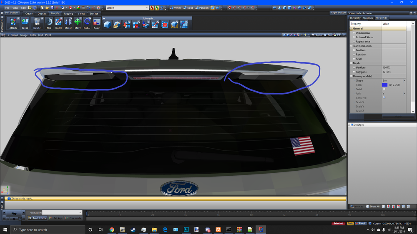Switch to Vertex selection level
This screenshot has width=417, height=234.
(176, 8)
